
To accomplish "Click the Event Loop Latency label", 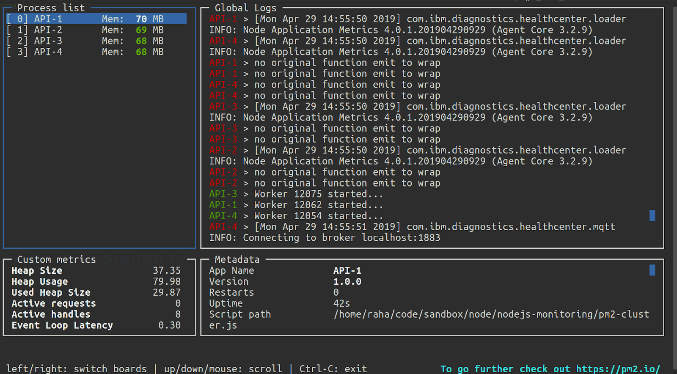I will 62,326.
